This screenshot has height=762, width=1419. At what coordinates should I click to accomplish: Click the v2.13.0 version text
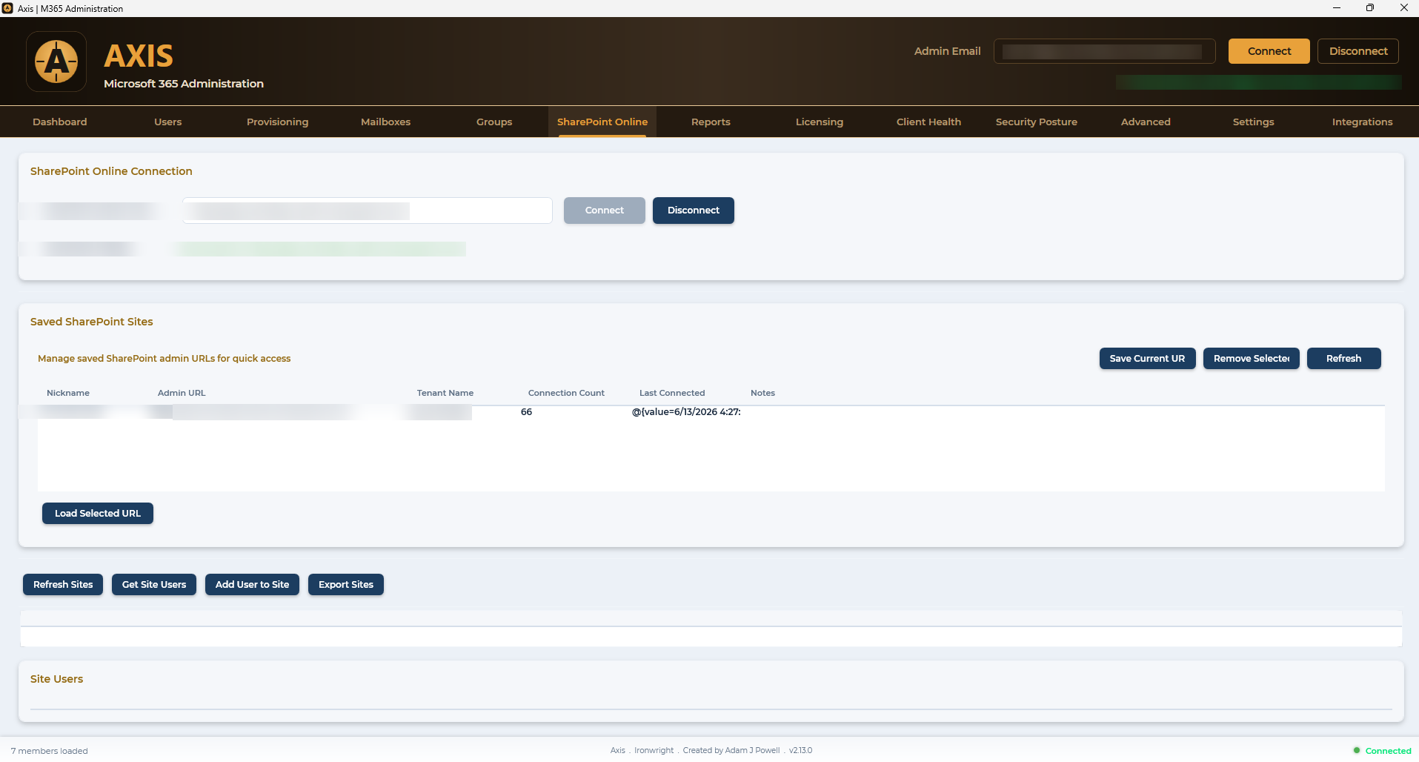click(801, 751)
